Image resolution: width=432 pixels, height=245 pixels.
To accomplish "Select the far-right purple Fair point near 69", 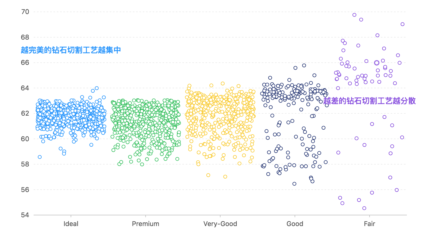I will click(x=403, y=24).
